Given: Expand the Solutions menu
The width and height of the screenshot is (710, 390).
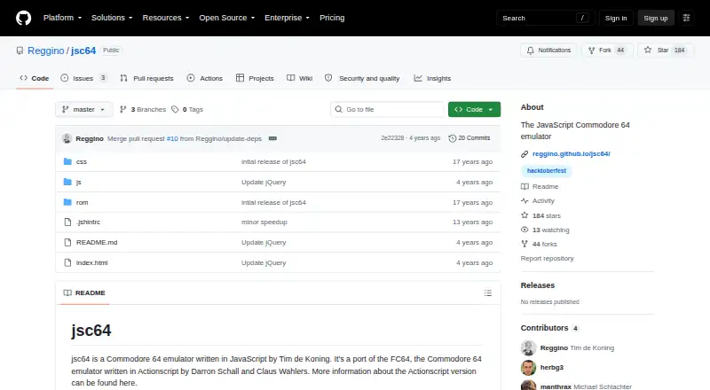Looking at the screenshot, I should point(112,18).
